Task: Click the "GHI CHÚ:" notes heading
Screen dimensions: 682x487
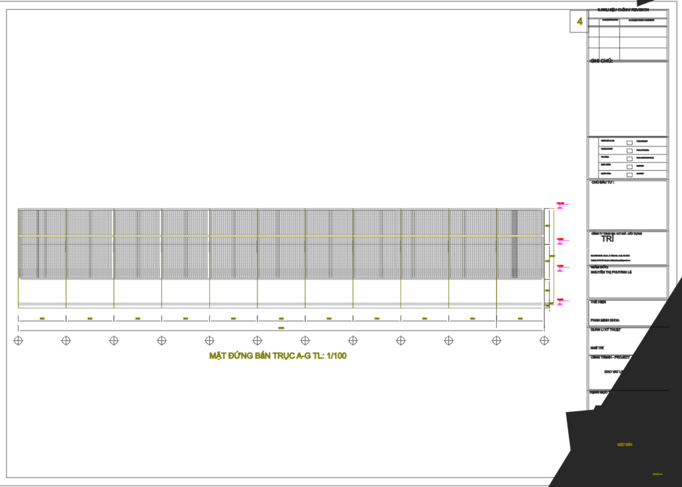Action: (x=601, y=61)
